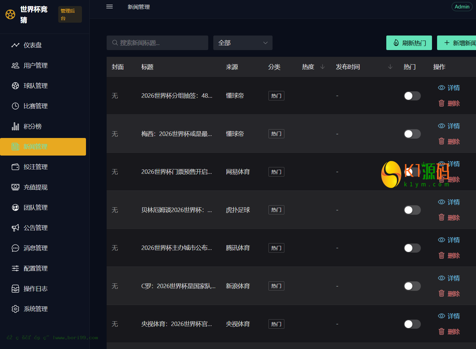Select the 积分榜 bar chart icon

pos(15,126)
